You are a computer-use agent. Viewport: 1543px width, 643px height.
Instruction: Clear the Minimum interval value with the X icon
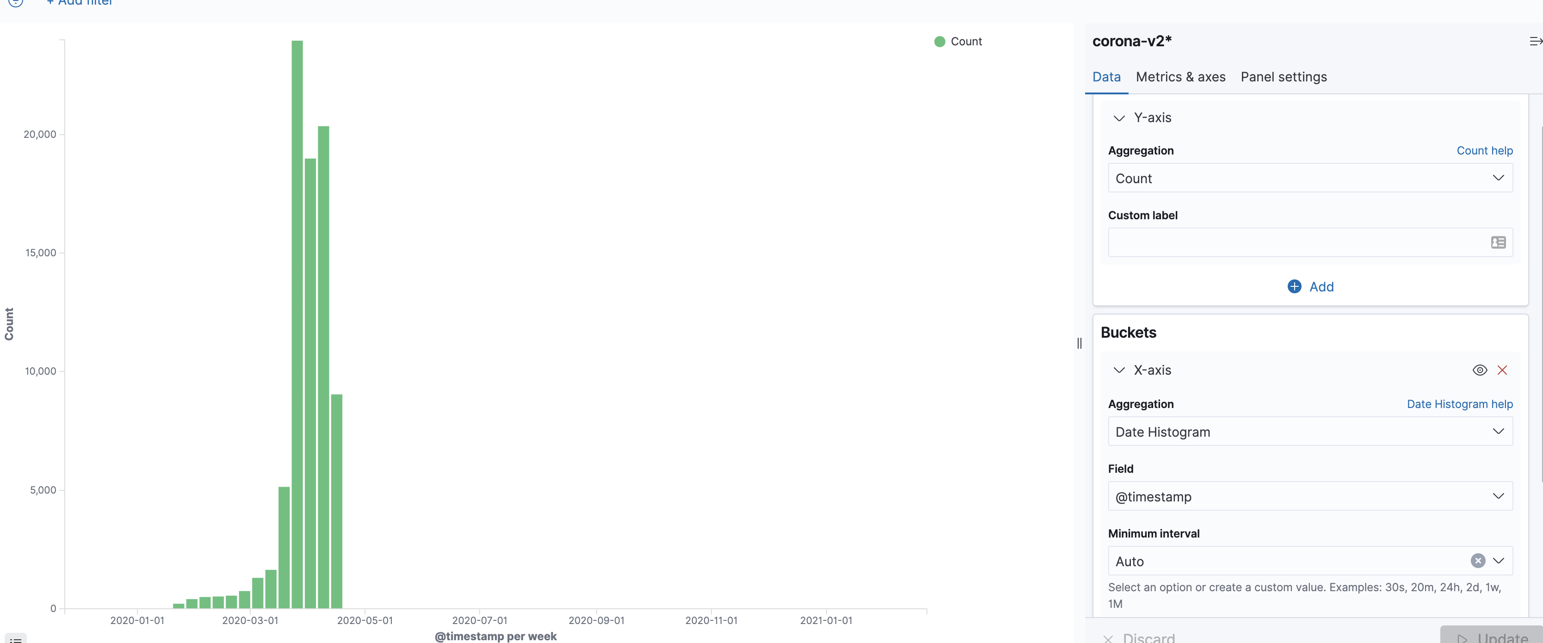(1478, 560)
